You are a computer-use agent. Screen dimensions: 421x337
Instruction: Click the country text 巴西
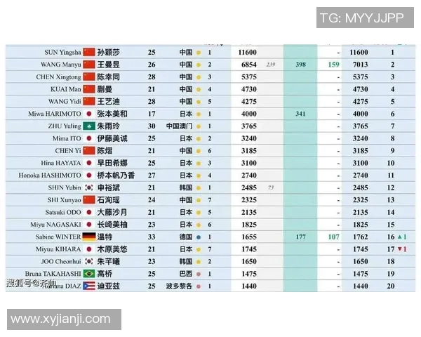pos(186,274)
